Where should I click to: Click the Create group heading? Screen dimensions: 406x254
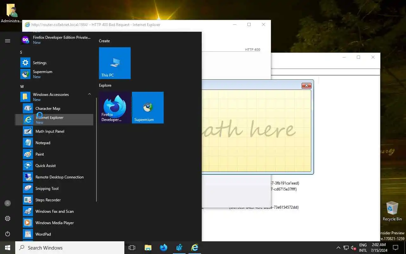(104, 41)
